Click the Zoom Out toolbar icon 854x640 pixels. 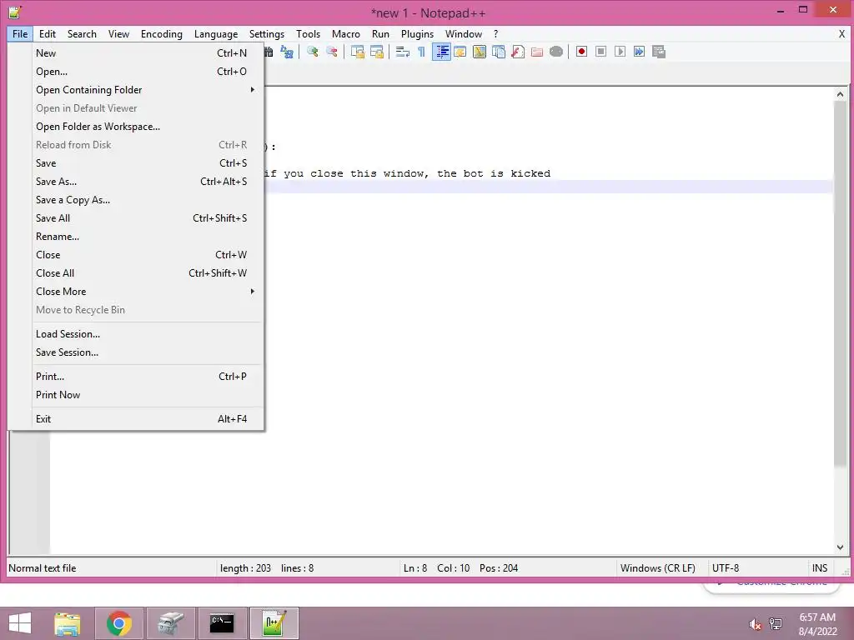point(332,52)
